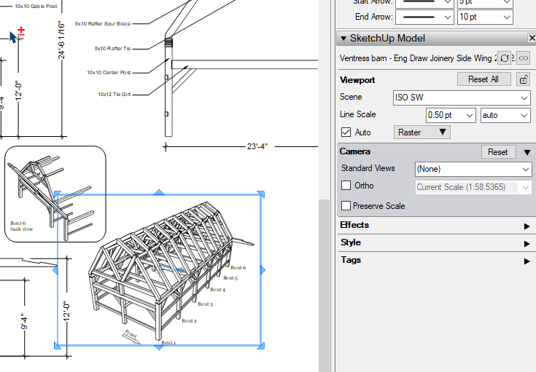Open the Raster render mode dropdown
The image size is (536, 372).
(422, 132)
